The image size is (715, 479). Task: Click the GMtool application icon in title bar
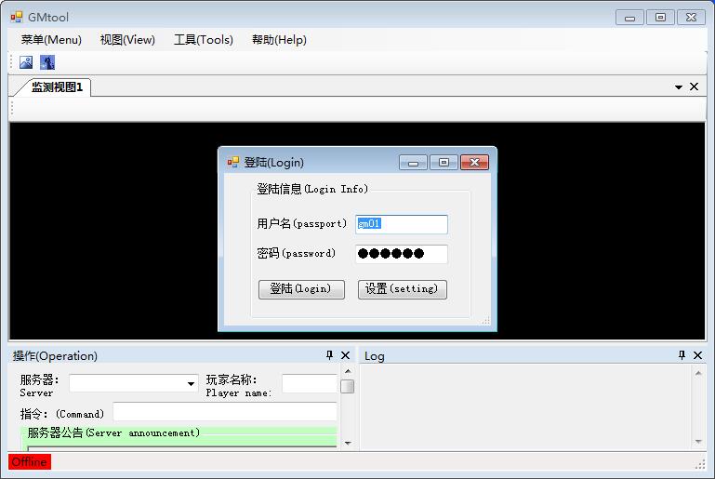pyautogui.click(x=17, y=17)
